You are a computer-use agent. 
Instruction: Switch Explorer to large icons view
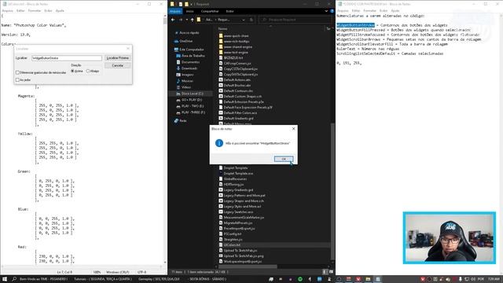(331, 272)
